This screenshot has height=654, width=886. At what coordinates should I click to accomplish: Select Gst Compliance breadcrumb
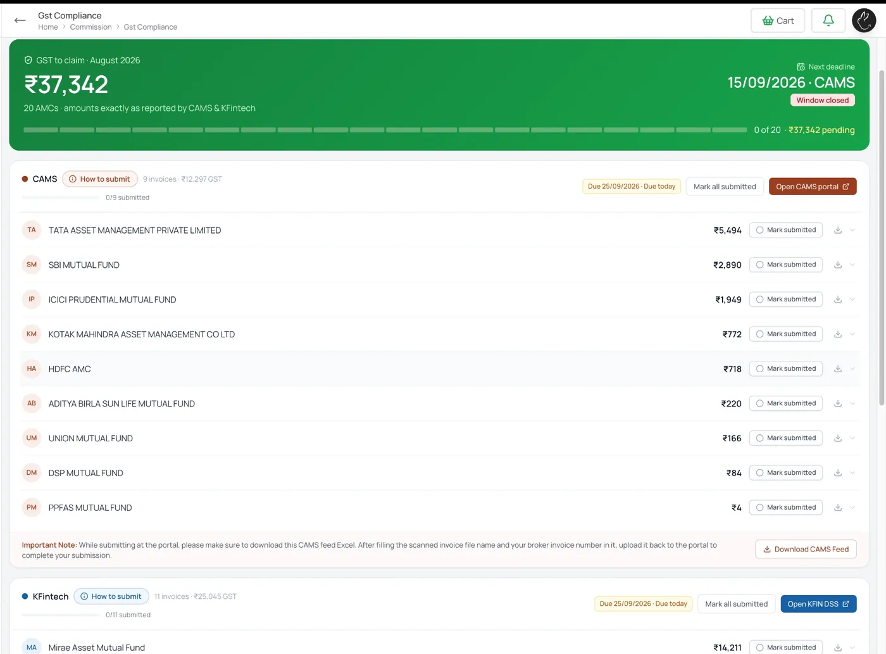click(151, 27)
